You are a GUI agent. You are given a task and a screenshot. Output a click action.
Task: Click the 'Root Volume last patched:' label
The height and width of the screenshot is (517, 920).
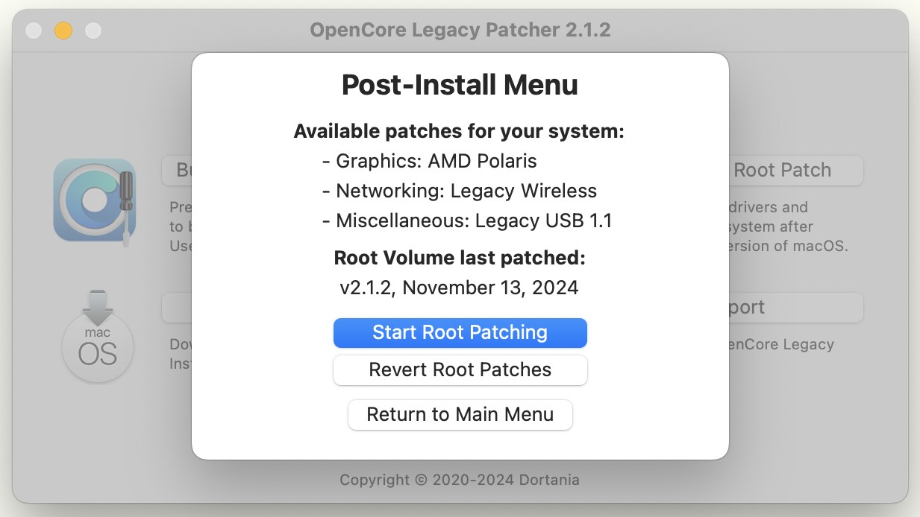point(460,258)
